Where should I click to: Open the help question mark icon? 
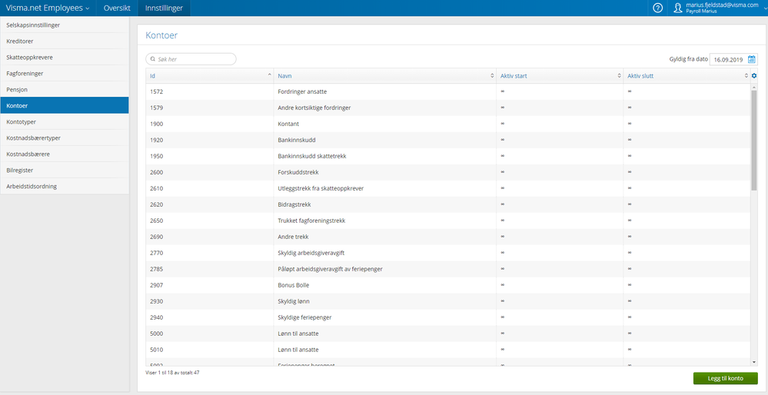(x=658, y=8)
